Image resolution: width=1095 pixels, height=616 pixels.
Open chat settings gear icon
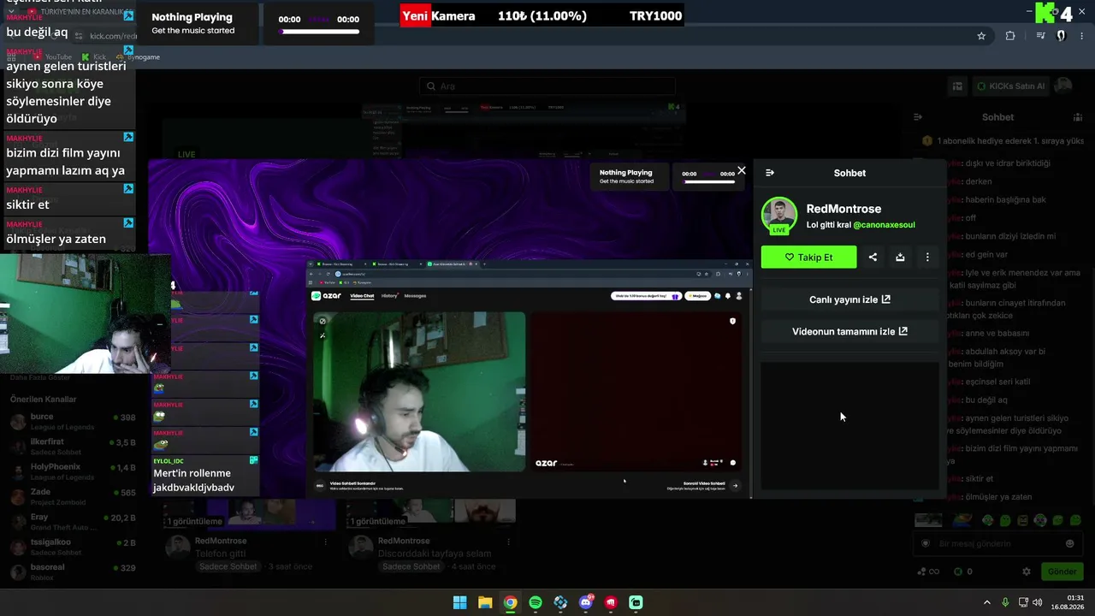(1027, 572)
